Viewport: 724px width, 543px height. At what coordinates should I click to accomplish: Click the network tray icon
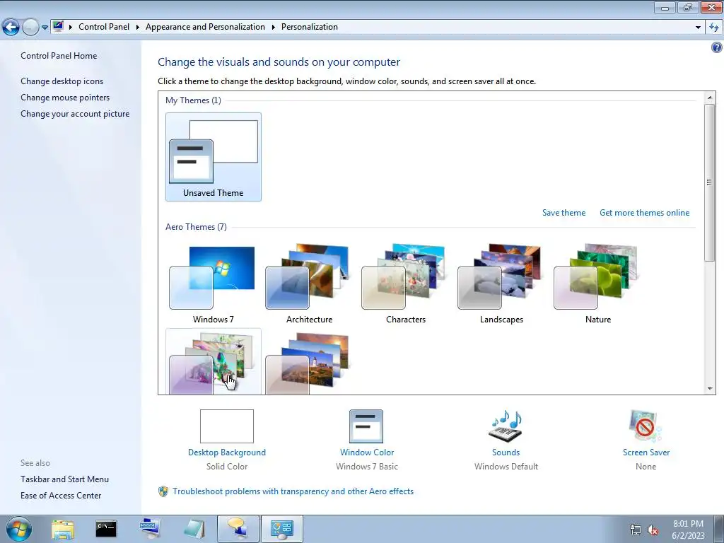tap(636, 530)
